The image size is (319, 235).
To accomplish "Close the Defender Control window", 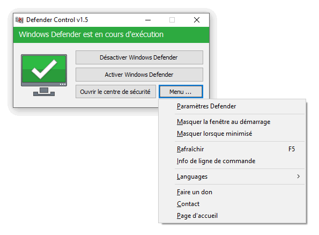I will coord(197,20).
